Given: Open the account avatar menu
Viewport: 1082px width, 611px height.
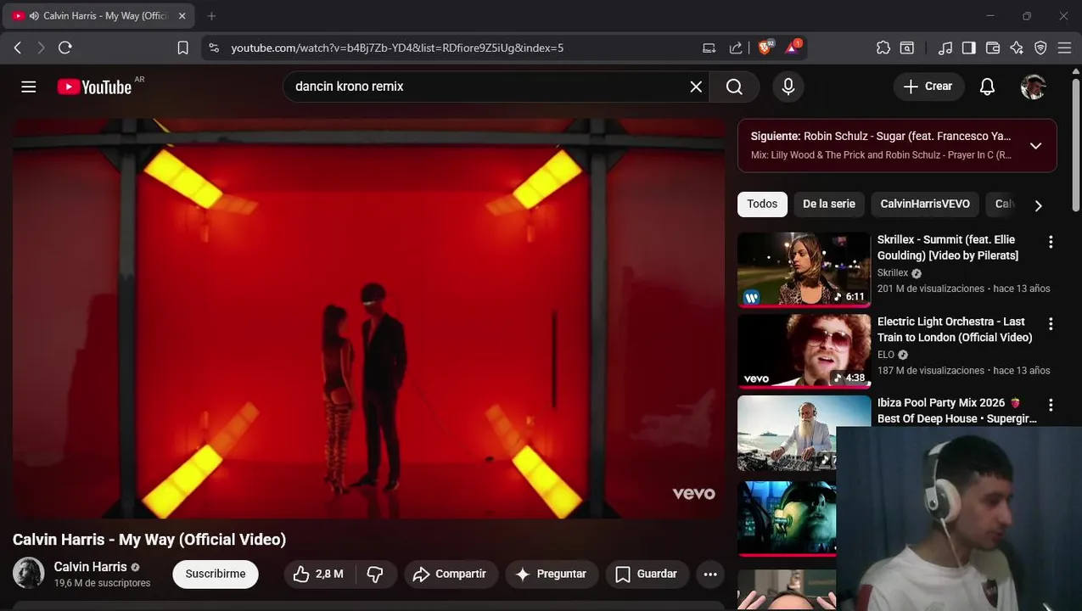Looking at the screenshot, I should pos(1033,87).
